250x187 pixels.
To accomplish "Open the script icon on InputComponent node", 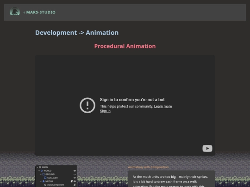I will pyautogui.click(x=75, y=185).
